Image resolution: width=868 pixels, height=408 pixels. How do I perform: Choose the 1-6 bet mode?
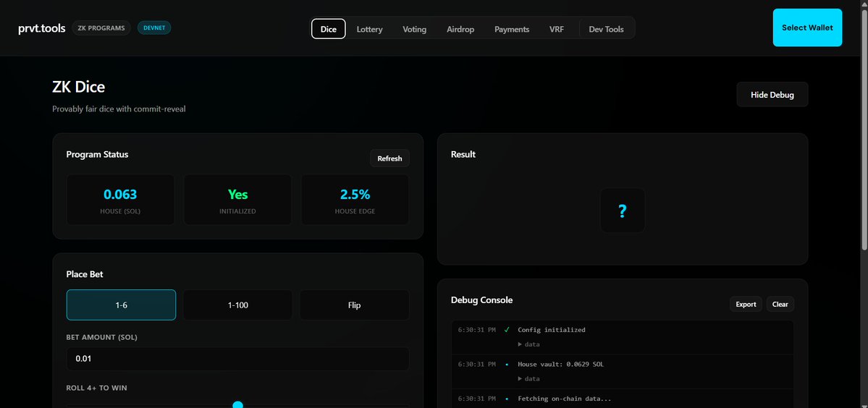[x=121, y=305]
